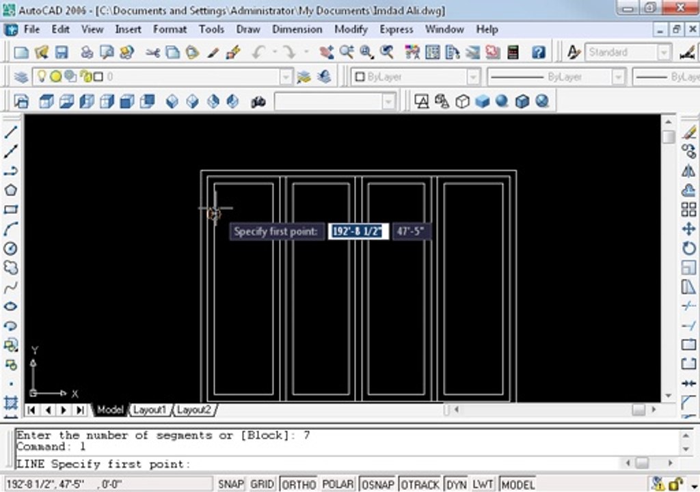Select the Move tool in Modify toolbar
The width and height of the screenshot is (700, 492).
pyautogui.click(x=688, y=229)
